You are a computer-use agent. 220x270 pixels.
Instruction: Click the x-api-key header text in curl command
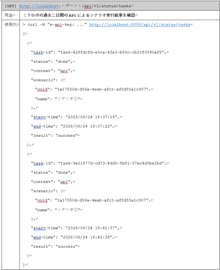pos(62,25)
